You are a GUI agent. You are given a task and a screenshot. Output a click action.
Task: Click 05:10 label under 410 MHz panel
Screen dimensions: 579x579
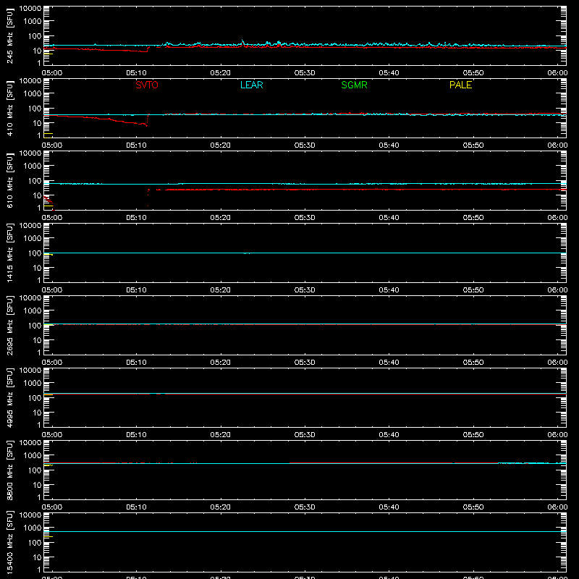point(136,145)
